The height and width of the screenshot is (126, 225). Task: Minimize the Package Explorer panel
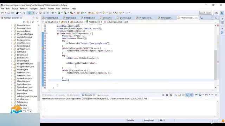pyautogui.click(x=33, y=17)
